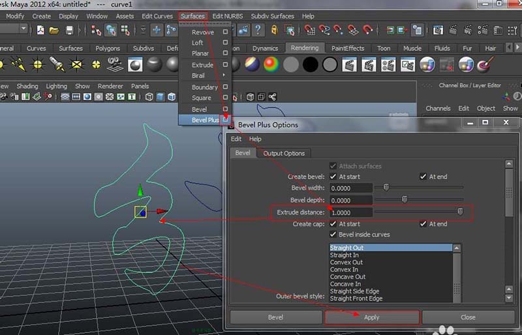Click the Close button in Bevel Plus Options
522x335 pixels.
pos(468,317)
